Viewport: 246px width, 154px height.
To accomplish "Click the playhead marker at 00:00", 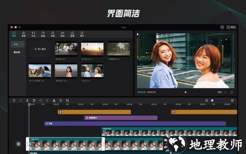I will (x=29, y=104).
